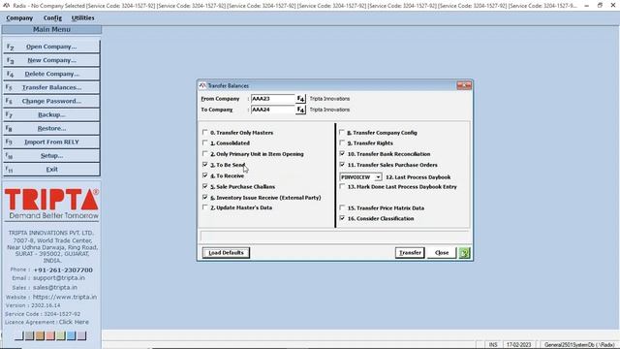This screenshot has width=620, height=349.
Task: Click the empty status field above Load Defaults
Action: tap(334, 237)
